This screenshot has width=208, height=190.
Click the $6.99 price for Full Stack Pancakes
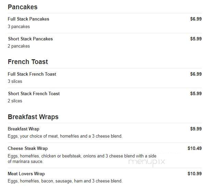(x=196, y=19)
